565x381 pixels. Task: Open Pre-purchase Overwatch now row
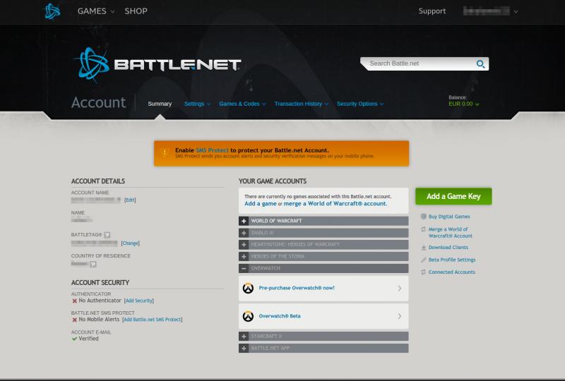click(323, 288)
